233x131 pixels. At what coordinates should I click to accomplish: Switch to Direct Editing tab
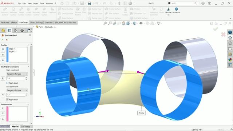tap(36, 23)
